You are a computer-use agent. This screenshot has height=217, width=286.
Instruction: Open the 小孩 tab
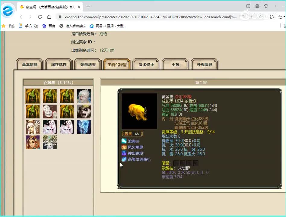point(176,64)
